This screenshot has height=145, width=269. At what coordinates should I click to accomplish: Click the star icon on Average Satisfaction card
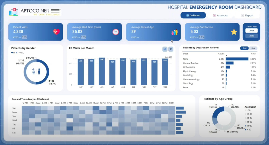tap(234, 32)
